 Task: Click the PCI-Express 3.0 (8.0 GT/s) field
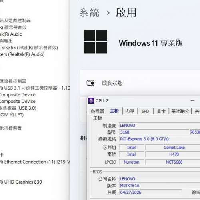159,139
